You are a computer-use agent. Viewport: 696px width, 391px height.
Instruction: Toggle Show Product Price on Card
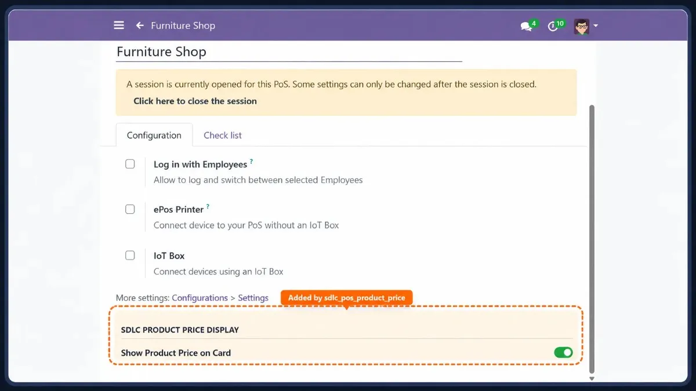pos(563,352)
